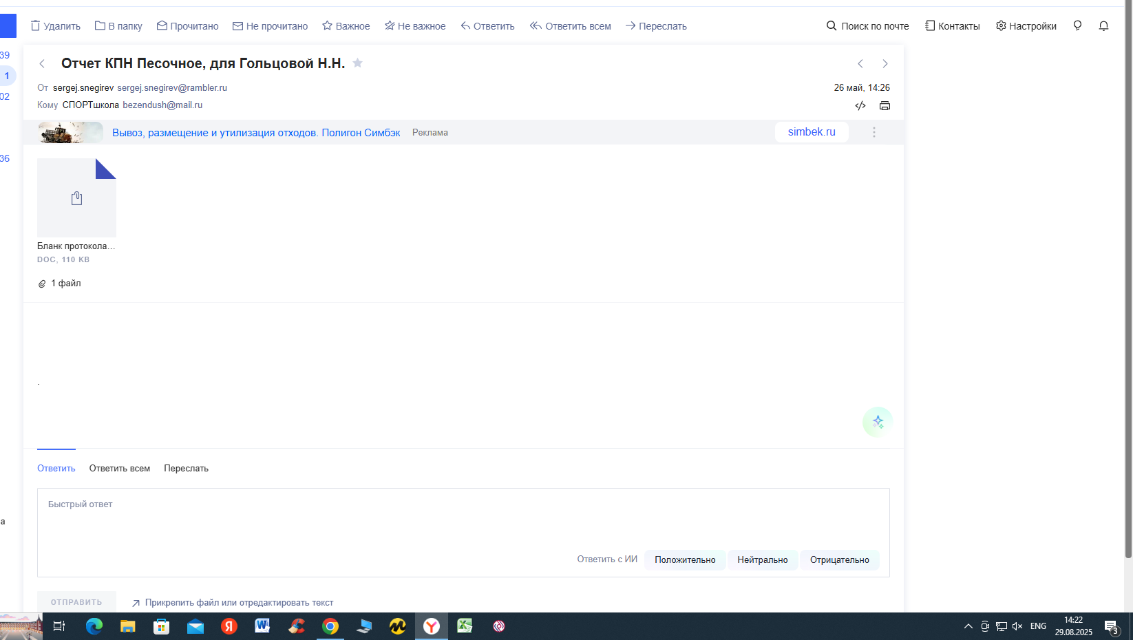Mark email as Важное
This screenshot has height=640, width=1133.
pyautogui.click(x=346, y=26)
